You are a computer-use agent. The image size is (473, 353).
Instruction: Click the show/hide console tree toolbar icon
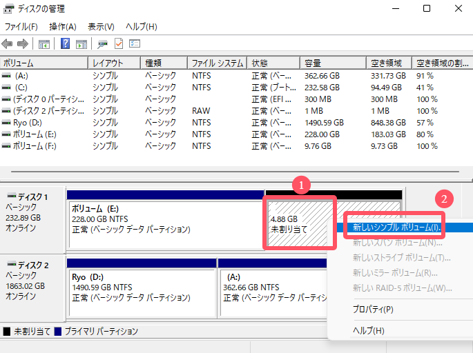(x=44, y=44)
